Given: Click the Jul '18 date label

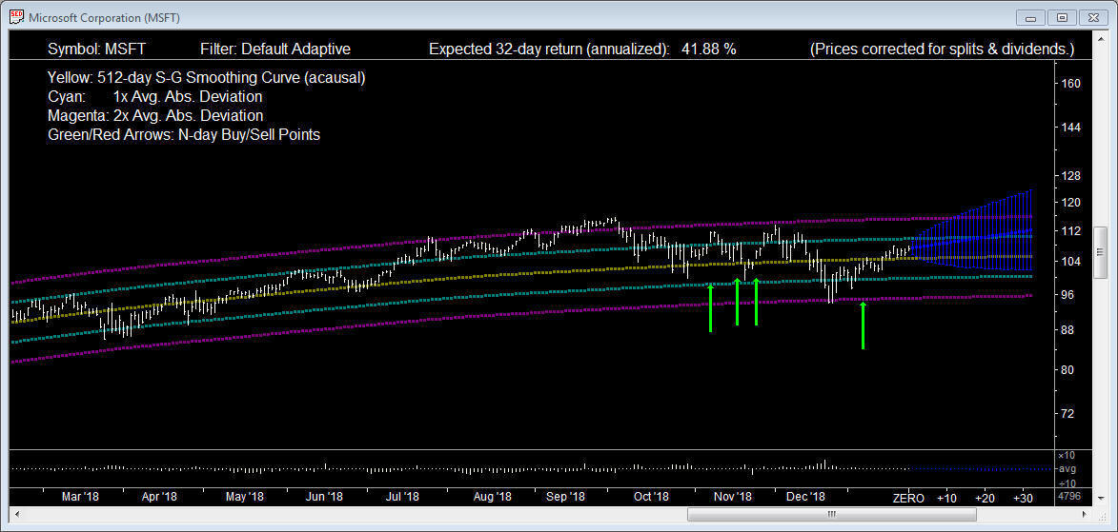Looking at the screenshot, I should 403,497.
